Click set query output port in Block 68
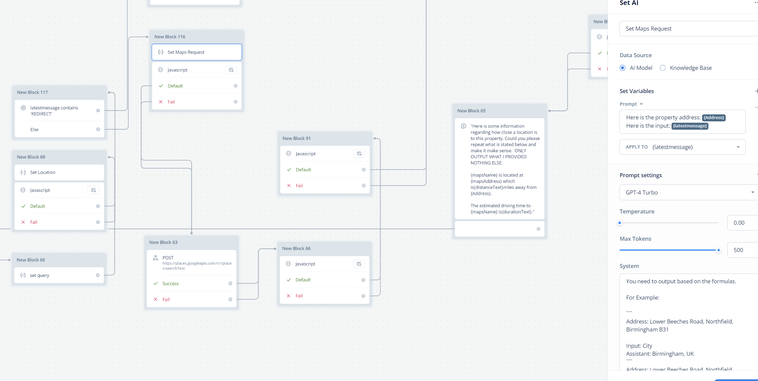This screenshot has width=758, height=381. point(98,275)
